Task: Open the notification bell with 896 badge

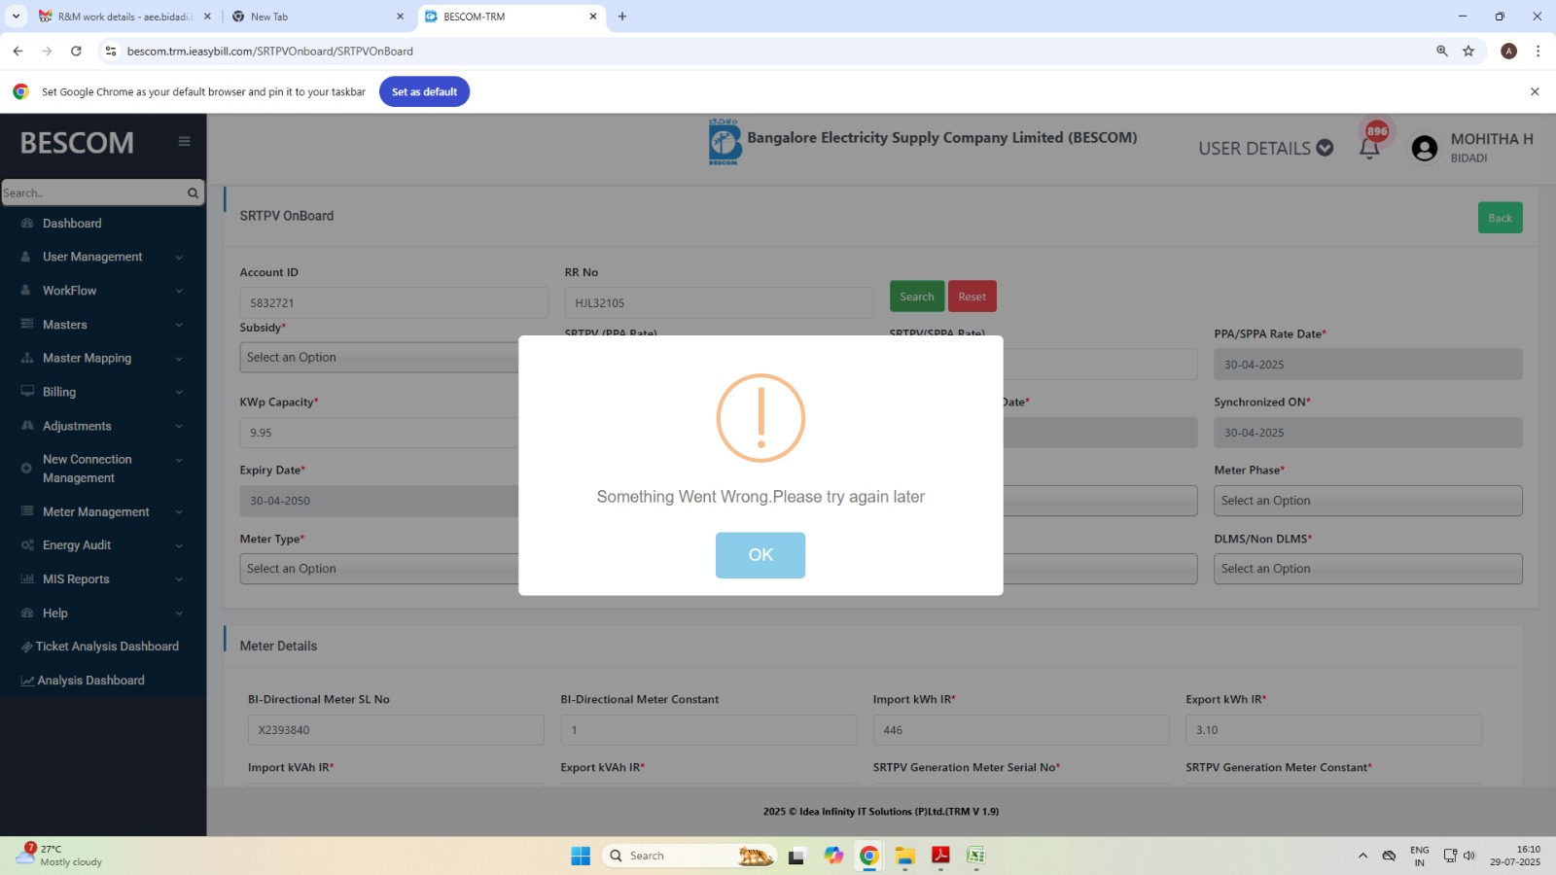Action: [x=1369, y=148]
